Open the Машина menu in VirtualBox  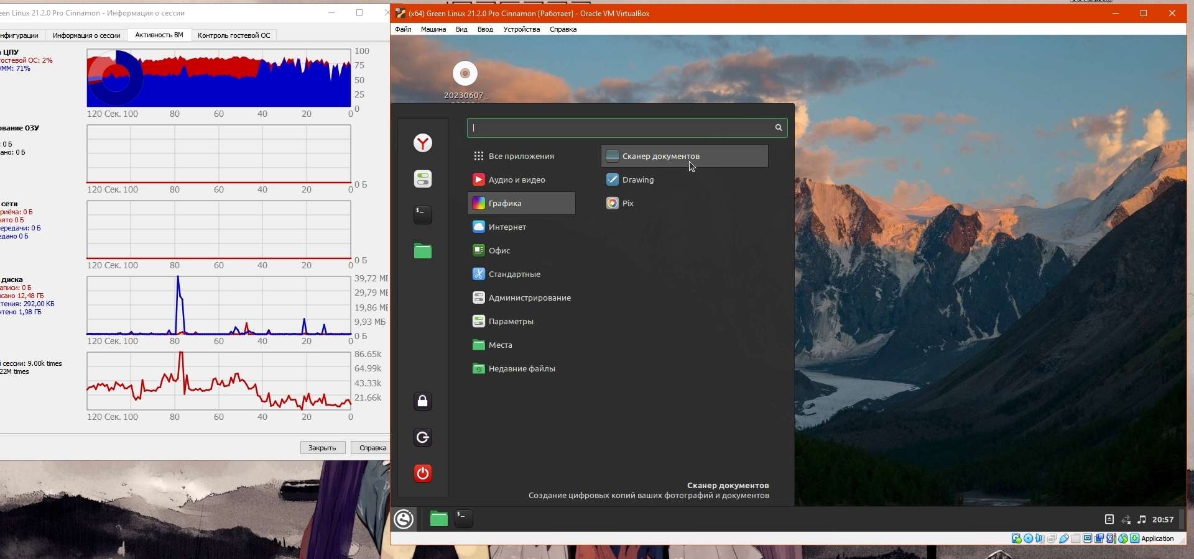tap(433, 29)
